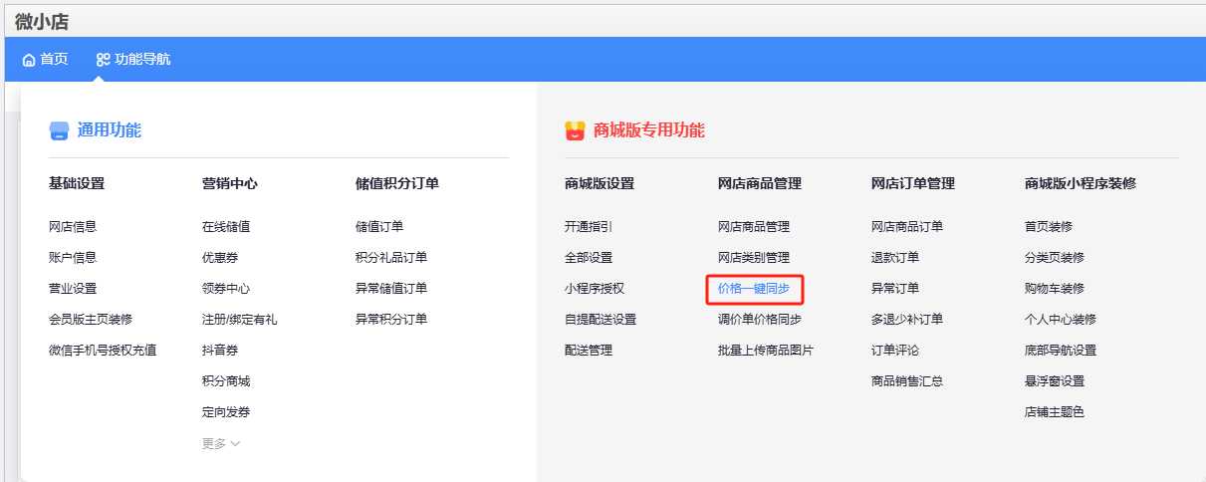Open 定向发券
The image size is (1206, 482).
click(226, 412)
